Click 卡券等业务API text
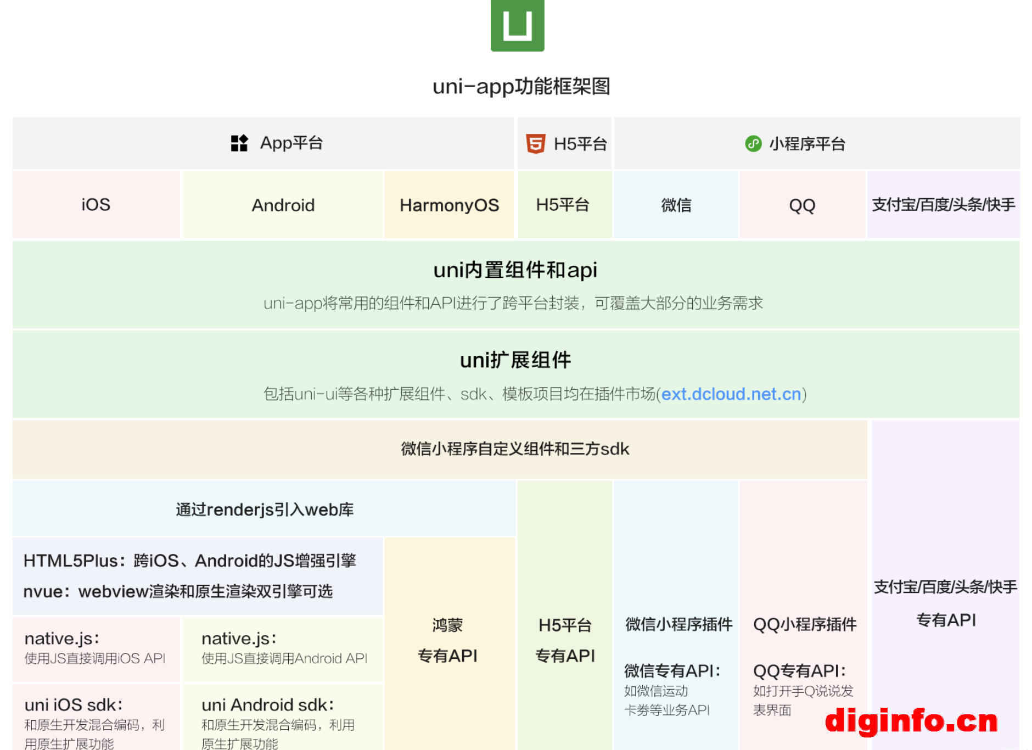Viewport: 1032px width, 750px height. click(667, 710)
